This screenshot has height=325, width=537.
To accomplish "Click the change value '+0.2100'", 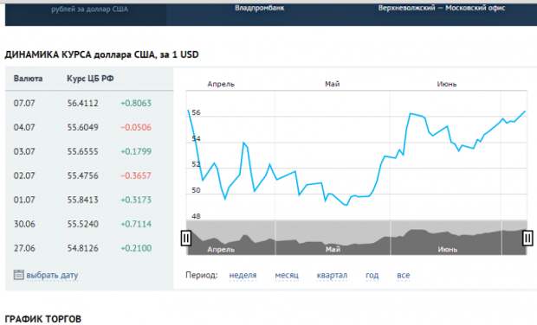I will [x=136, y=248].
